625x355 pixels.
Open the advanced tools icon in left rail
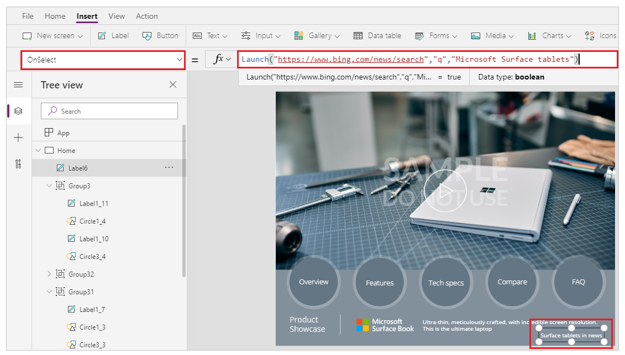point(18,164)
